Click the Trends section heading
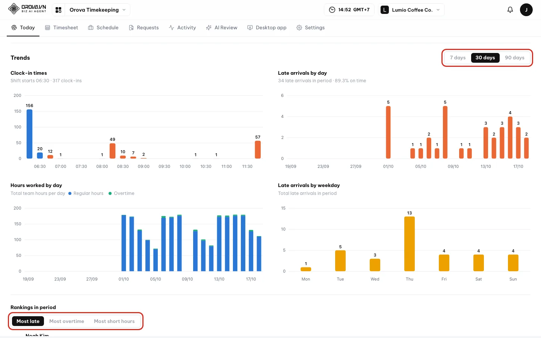The image size is (541, 338). pyautogui.click(x=20, y=58)
